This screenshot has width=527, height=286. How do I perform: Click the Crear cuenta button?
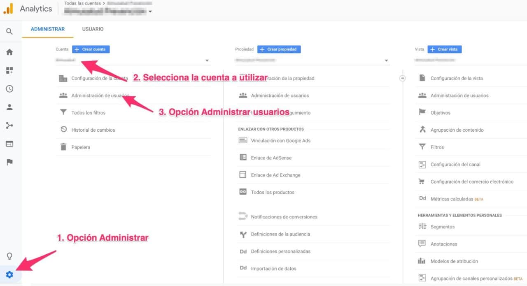[91, 49]
